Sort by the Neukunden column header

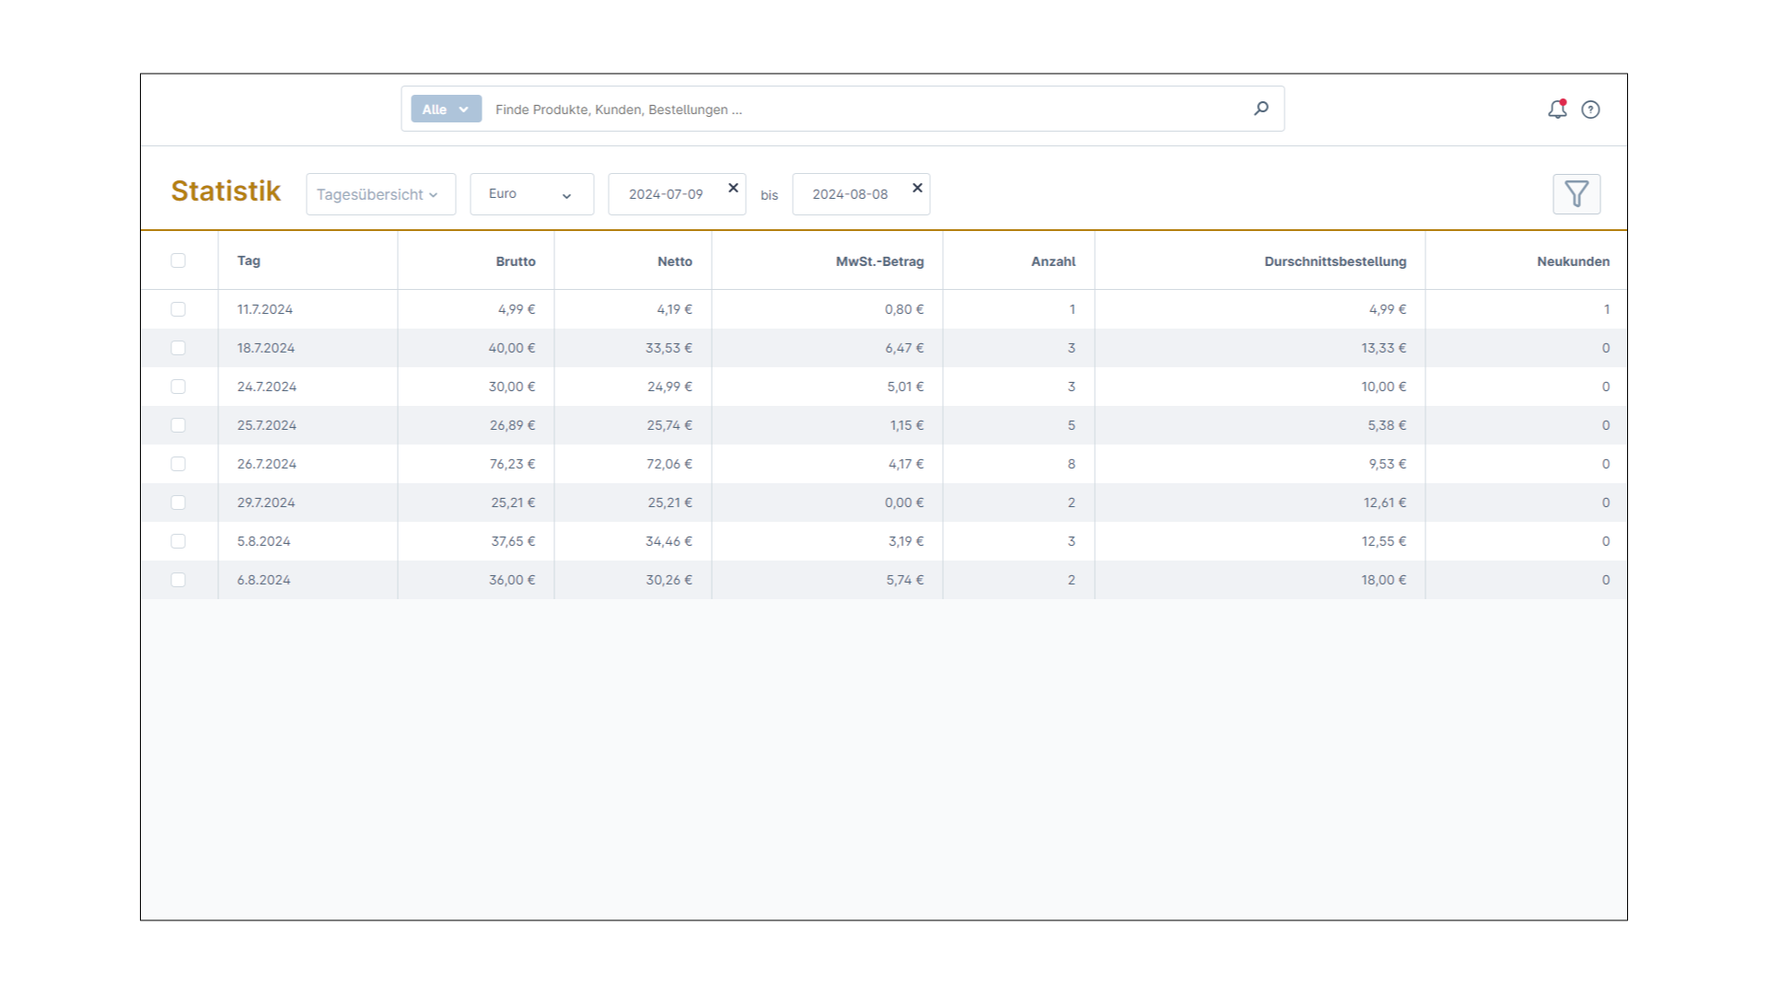tap(1573, 261)
